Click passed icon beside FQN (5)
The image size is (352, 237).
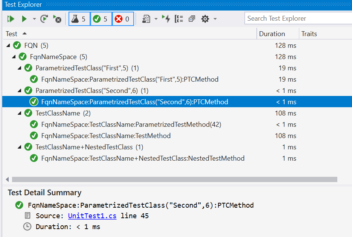pos(17,45)
